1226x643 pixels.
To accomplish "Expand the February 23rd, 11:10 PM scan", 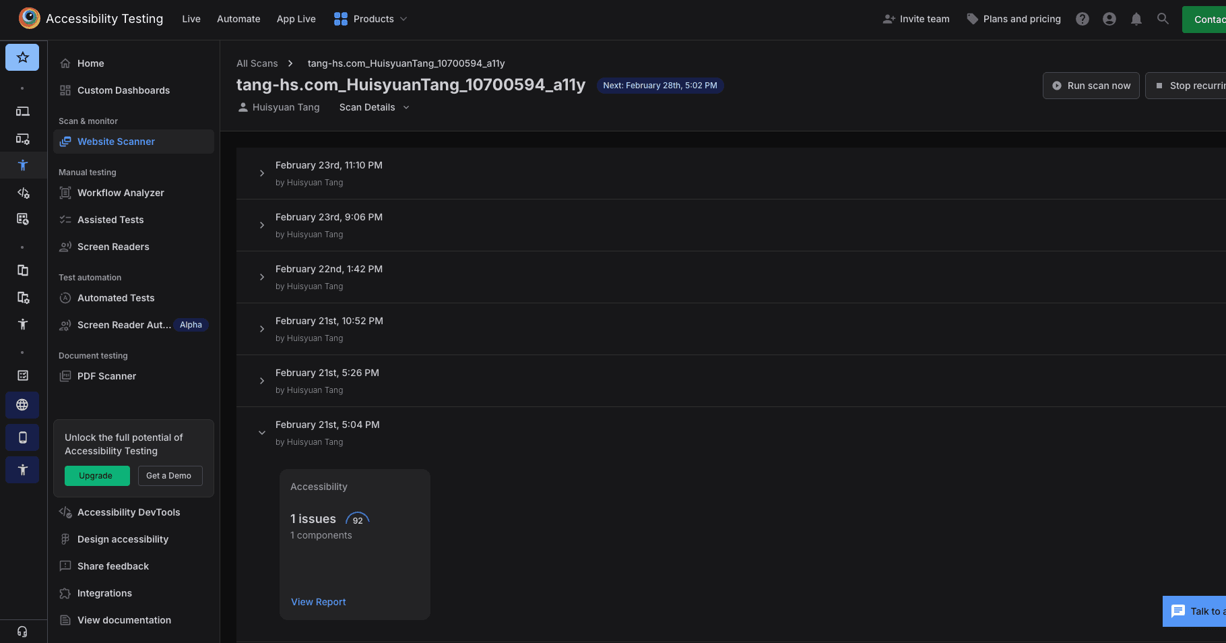I will (262, 173).
